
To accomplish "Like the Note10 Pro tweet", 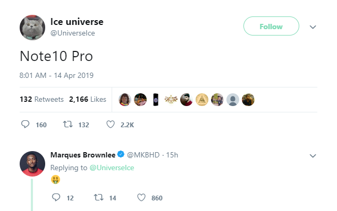I will click(x=111, y=125).
